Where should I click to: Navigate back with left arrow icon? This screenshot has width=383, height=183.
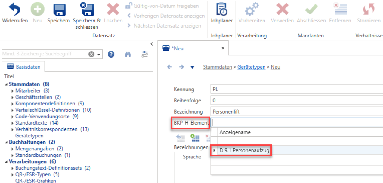170,67
